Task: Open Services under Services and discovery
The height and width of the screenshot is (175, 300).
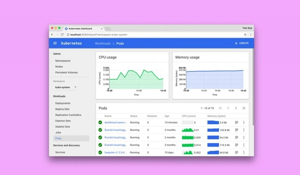Action: coord(60,152)
